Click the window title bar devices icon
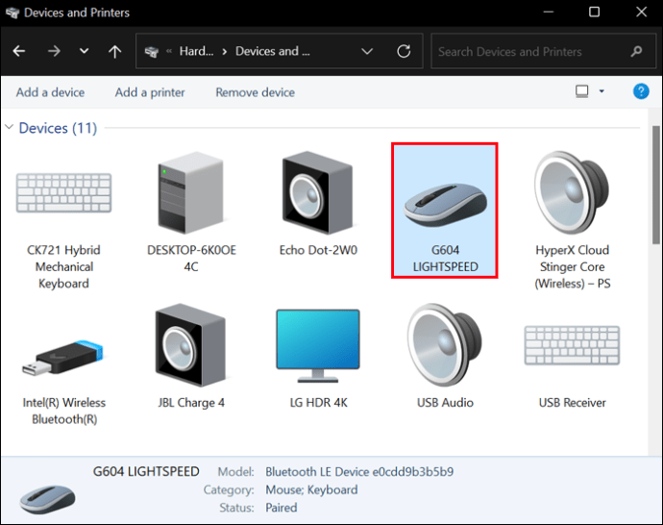 tap(12, 12)
